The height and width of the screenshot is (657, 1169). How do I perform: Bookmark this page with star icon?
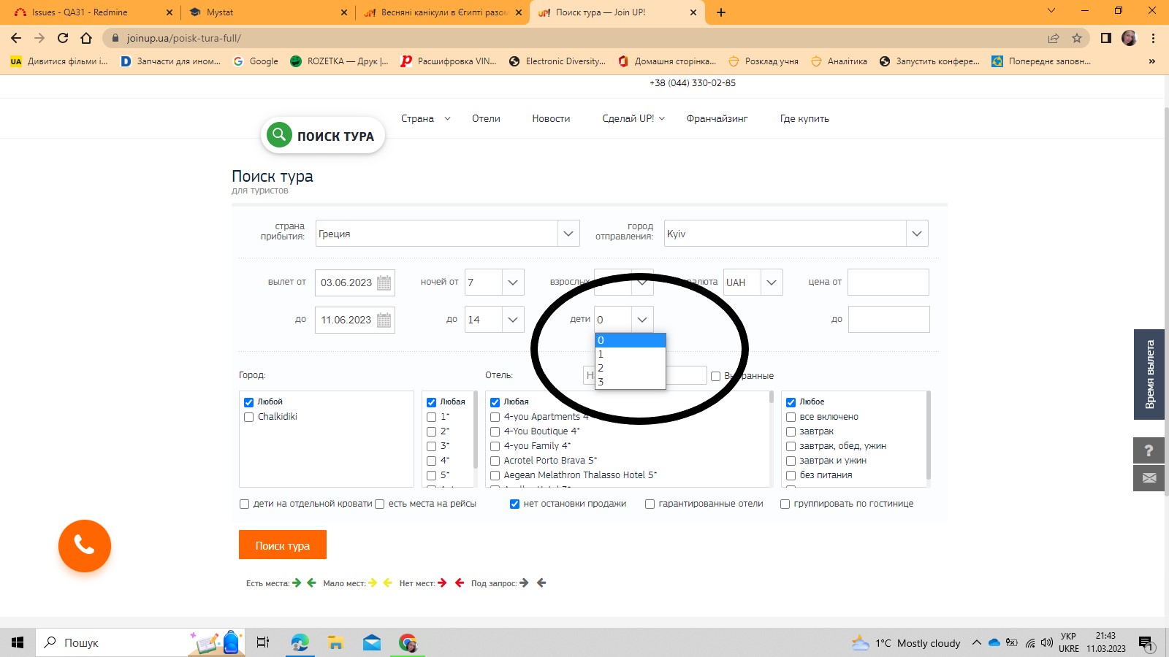coord(1076,38)
